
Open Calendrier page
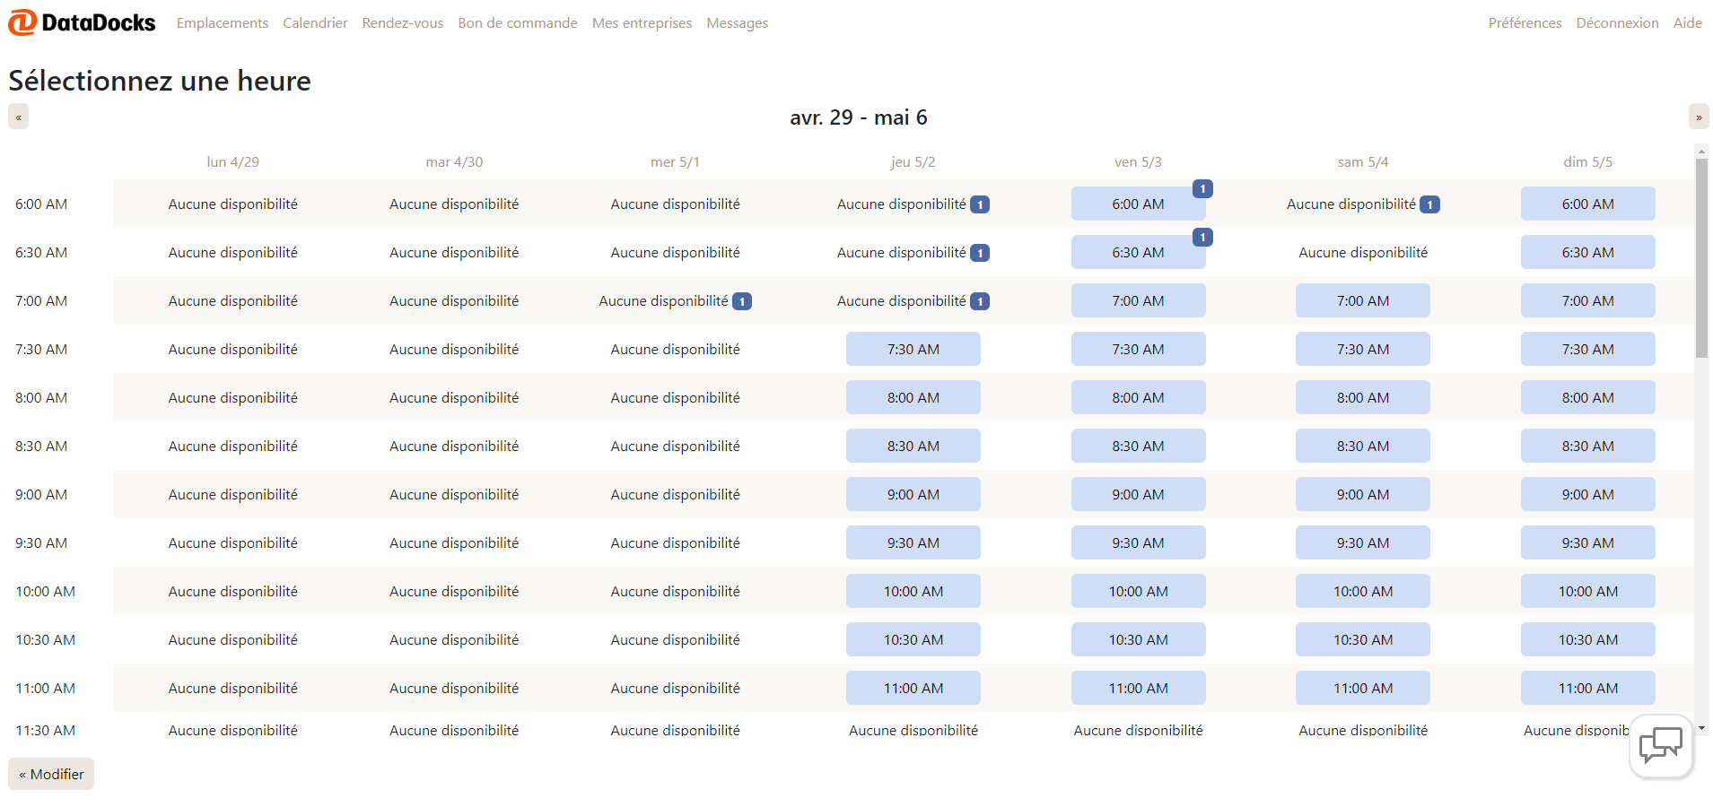click(315, 22)
